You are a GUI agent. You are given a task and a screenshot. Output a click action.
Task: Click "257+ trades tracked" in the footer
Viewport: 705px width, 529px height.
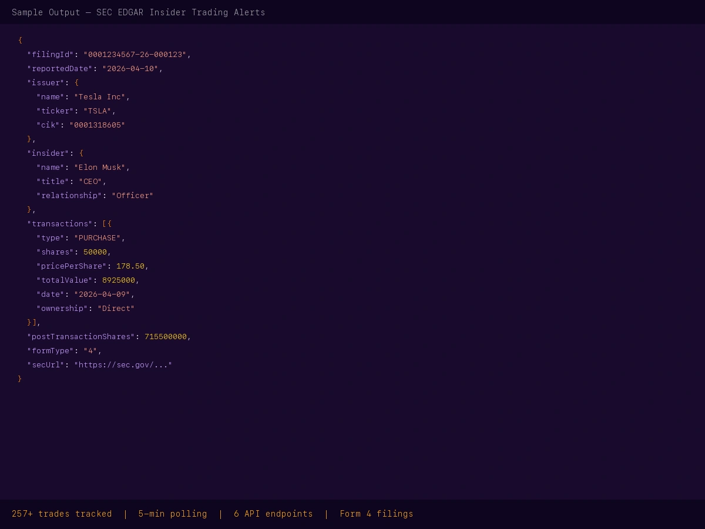[x=62, y=514]
